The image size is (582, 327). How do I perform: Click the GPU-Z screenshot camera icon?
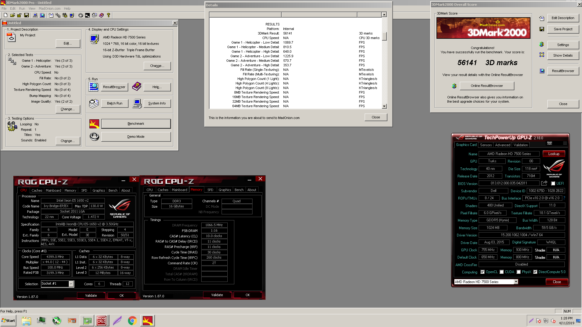tap(550, 143)
